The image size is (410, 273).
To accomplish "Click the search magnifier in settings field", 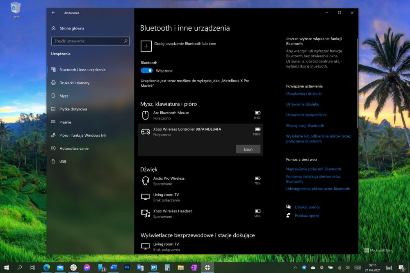I will click(126, 41).
